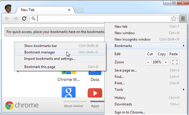
Task: Expand the Tools submenu arrow
Action: click(184, 89)
